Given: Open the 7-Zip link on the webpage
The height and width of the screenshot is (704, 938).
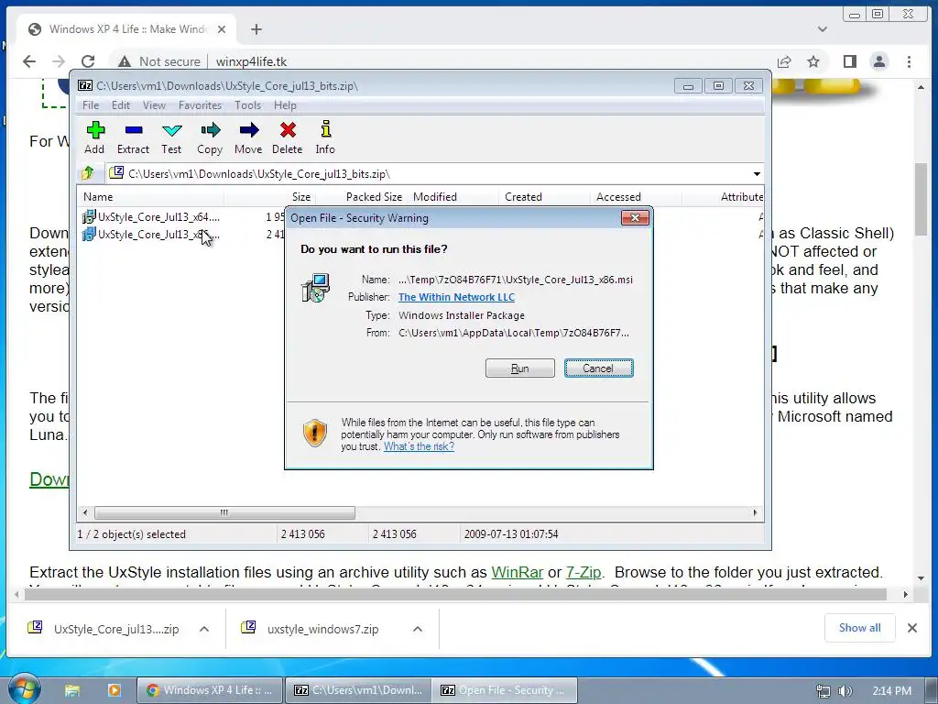Looking at the screenshot, I should click(x=584, y=572).
